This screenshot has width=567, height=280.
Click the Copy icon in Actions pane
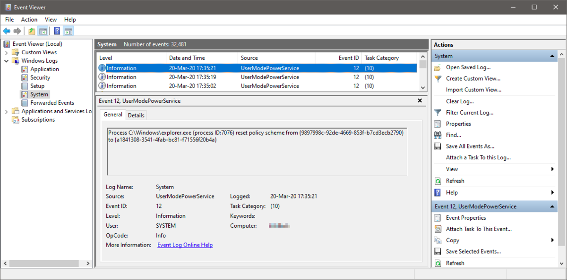438,240
